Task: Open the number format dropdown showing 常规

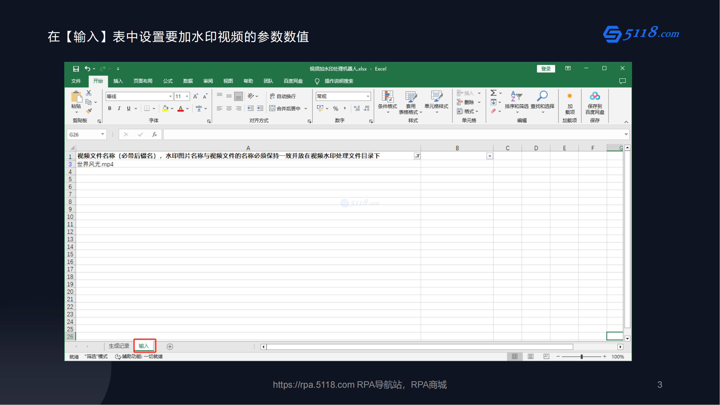Action: [x=368, y=97]
